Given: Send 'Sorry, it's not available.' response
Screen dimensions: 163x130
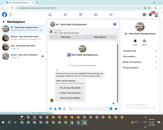Looking at the screenshot, I should click(70, 98).
